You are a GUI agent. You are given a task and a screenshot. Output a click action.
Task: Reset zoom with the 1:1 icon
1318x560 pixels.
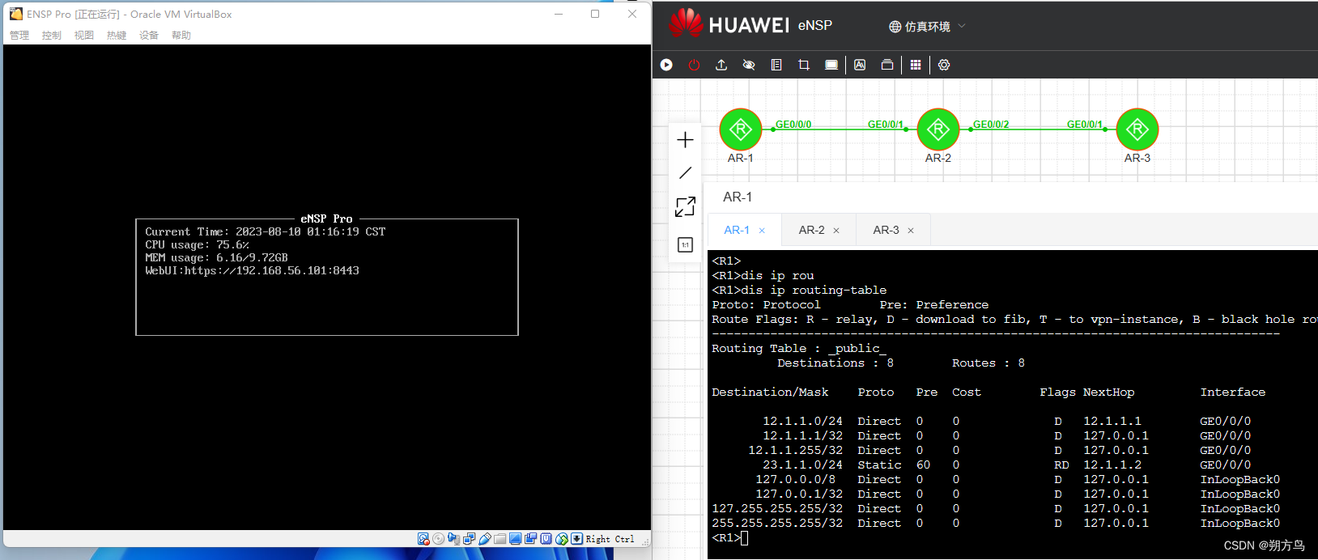685,244
